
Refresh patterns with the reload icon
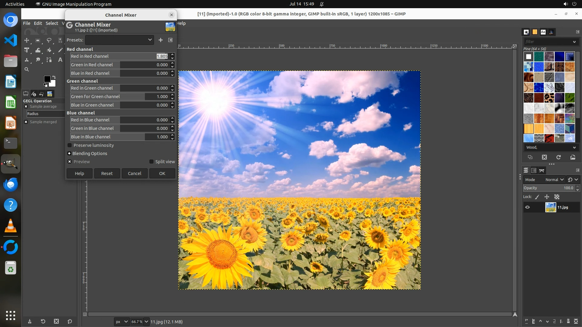tap(558, 157)
